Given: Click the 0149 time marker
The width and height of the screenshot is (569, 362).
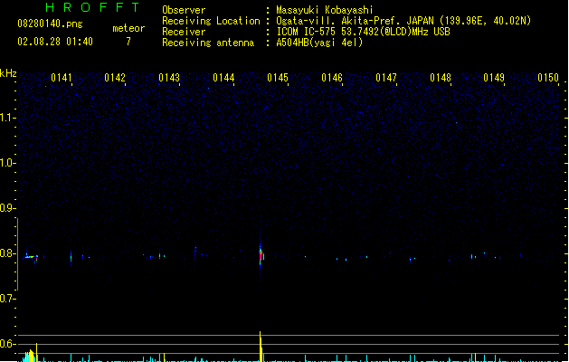Looking at the screenshot, I should coord(494,78).
